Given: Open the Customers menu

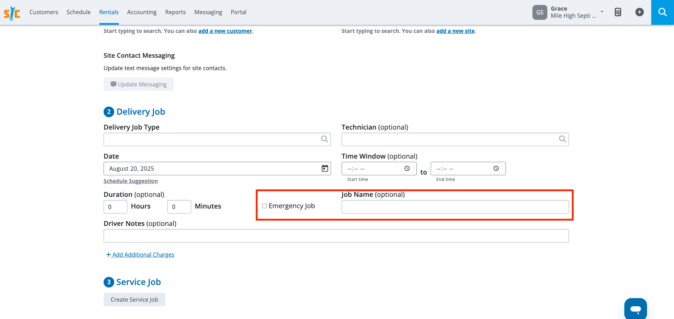Looking at the screenshot, I should [x=44, y=12].
